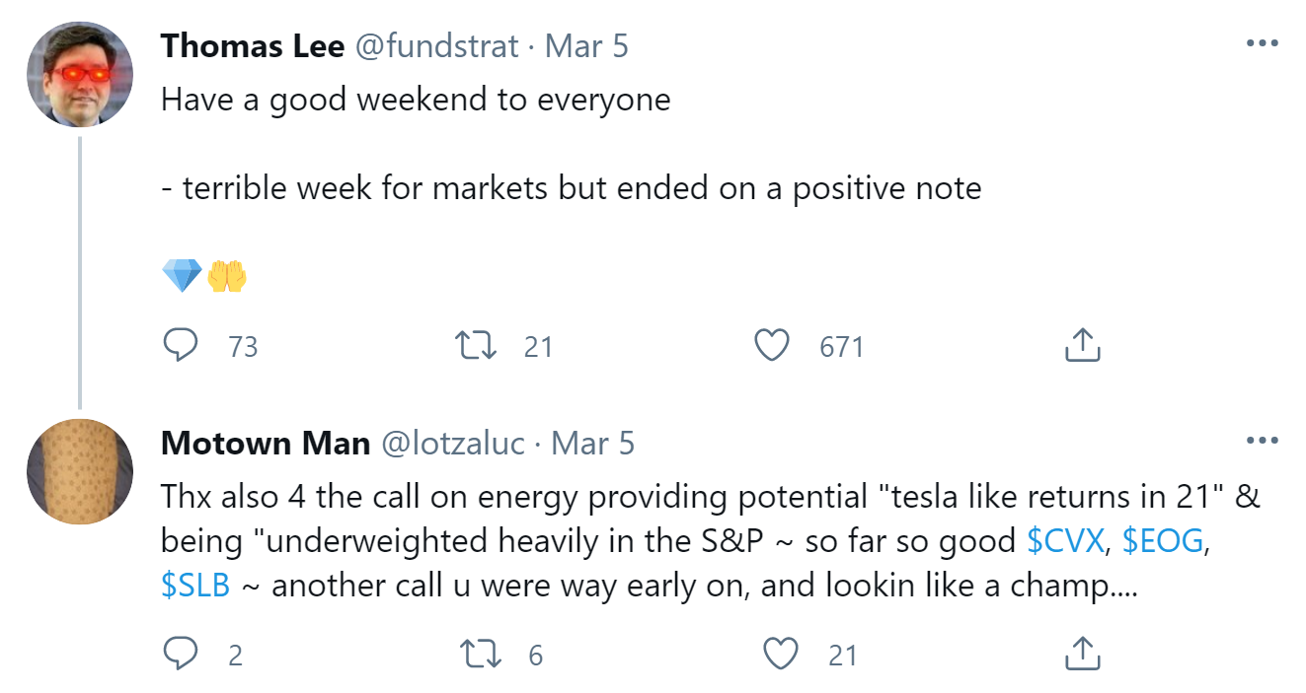Open Thomas Lee's profile picture

[80, 75]
